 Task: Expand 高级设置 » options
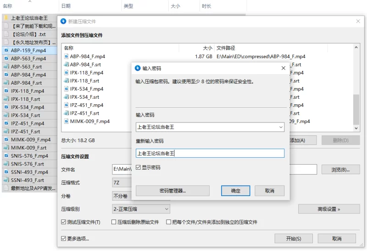coord(329,209)
